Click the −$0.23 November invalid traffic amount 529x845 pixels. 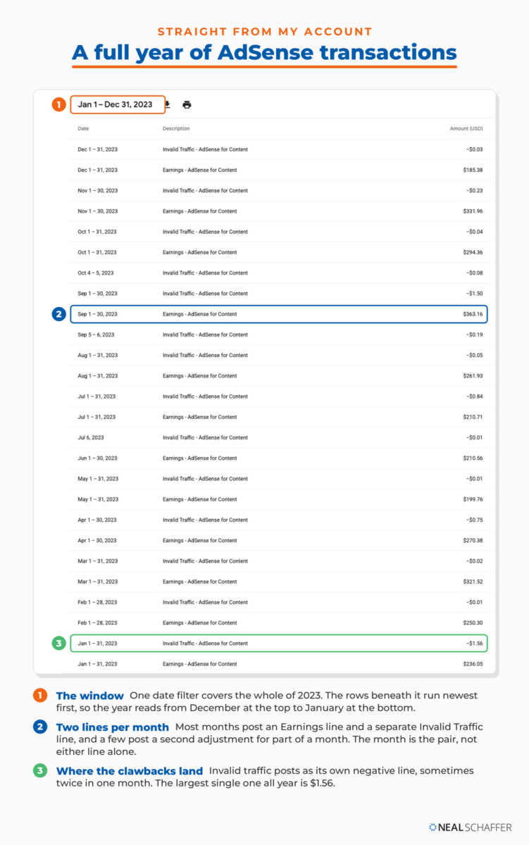click(474, 191)
